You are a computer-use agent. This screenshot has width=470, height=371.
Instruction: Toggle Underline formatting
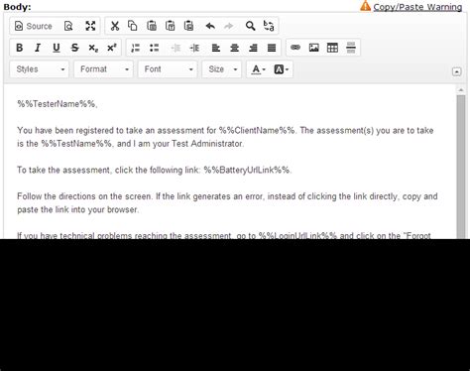click(57, 48)
